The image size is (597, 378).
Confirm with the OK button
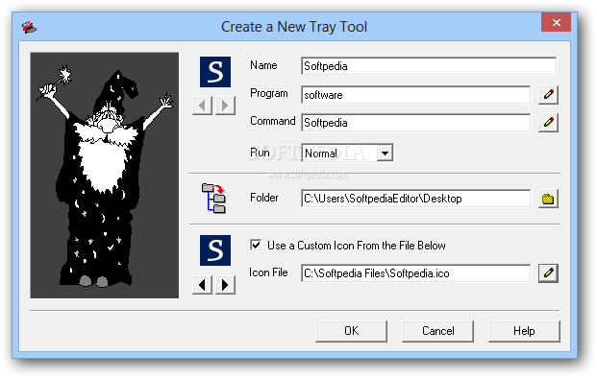351,331
